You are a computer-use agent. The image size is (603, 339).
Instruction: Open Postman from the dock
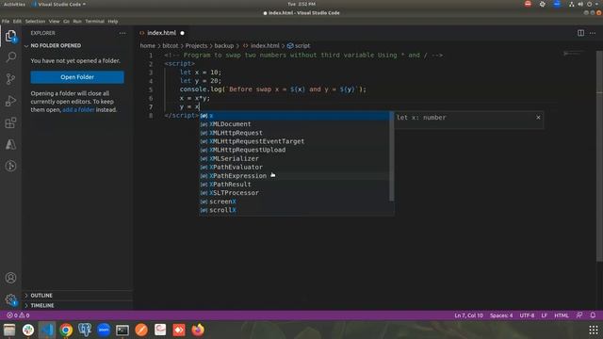click(141, 331)
